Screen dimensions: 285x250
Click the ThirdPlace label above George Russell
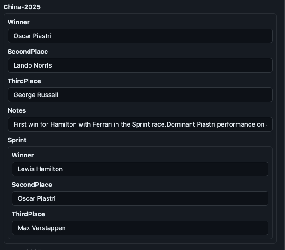coord(24,81)
